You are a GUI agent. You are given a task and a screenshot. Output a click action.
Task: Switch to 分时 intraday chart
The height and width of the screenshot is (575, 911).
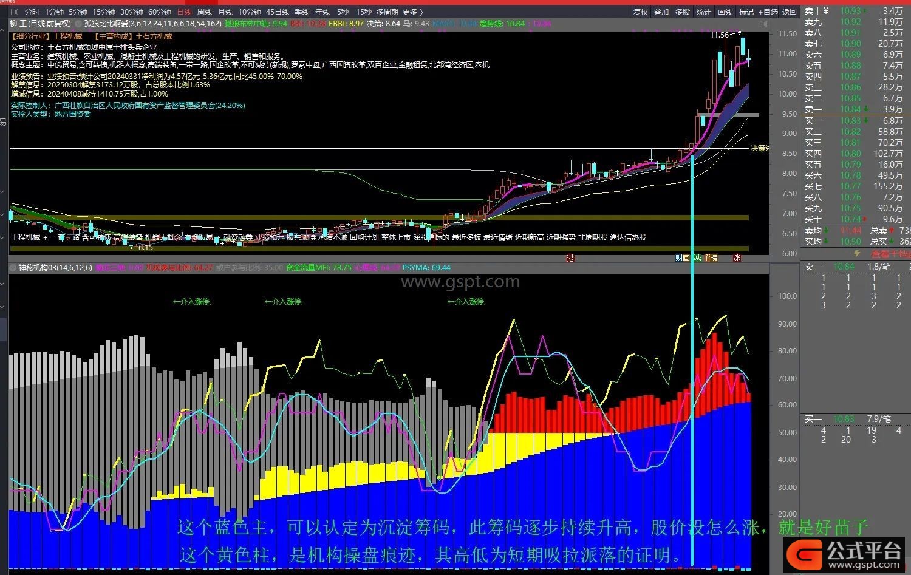tap(32, 12)
